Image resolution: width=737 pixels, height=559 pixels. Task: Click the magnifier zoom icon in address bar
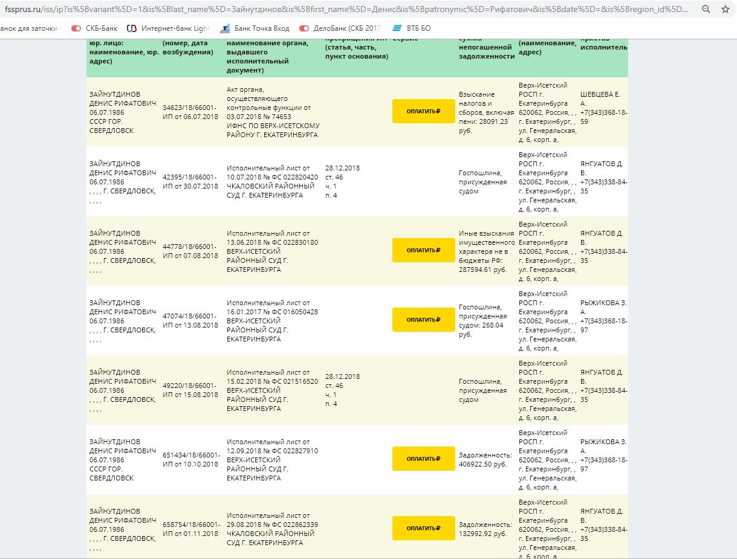pos(706,10)
